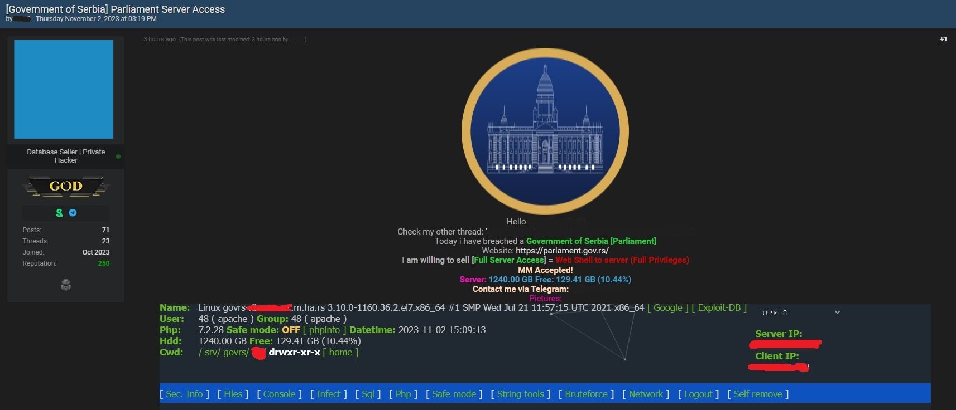Click the award medal icon under Reputation
Image resolution: width=956 pixels, height=410 pixels.
(66, 285)
